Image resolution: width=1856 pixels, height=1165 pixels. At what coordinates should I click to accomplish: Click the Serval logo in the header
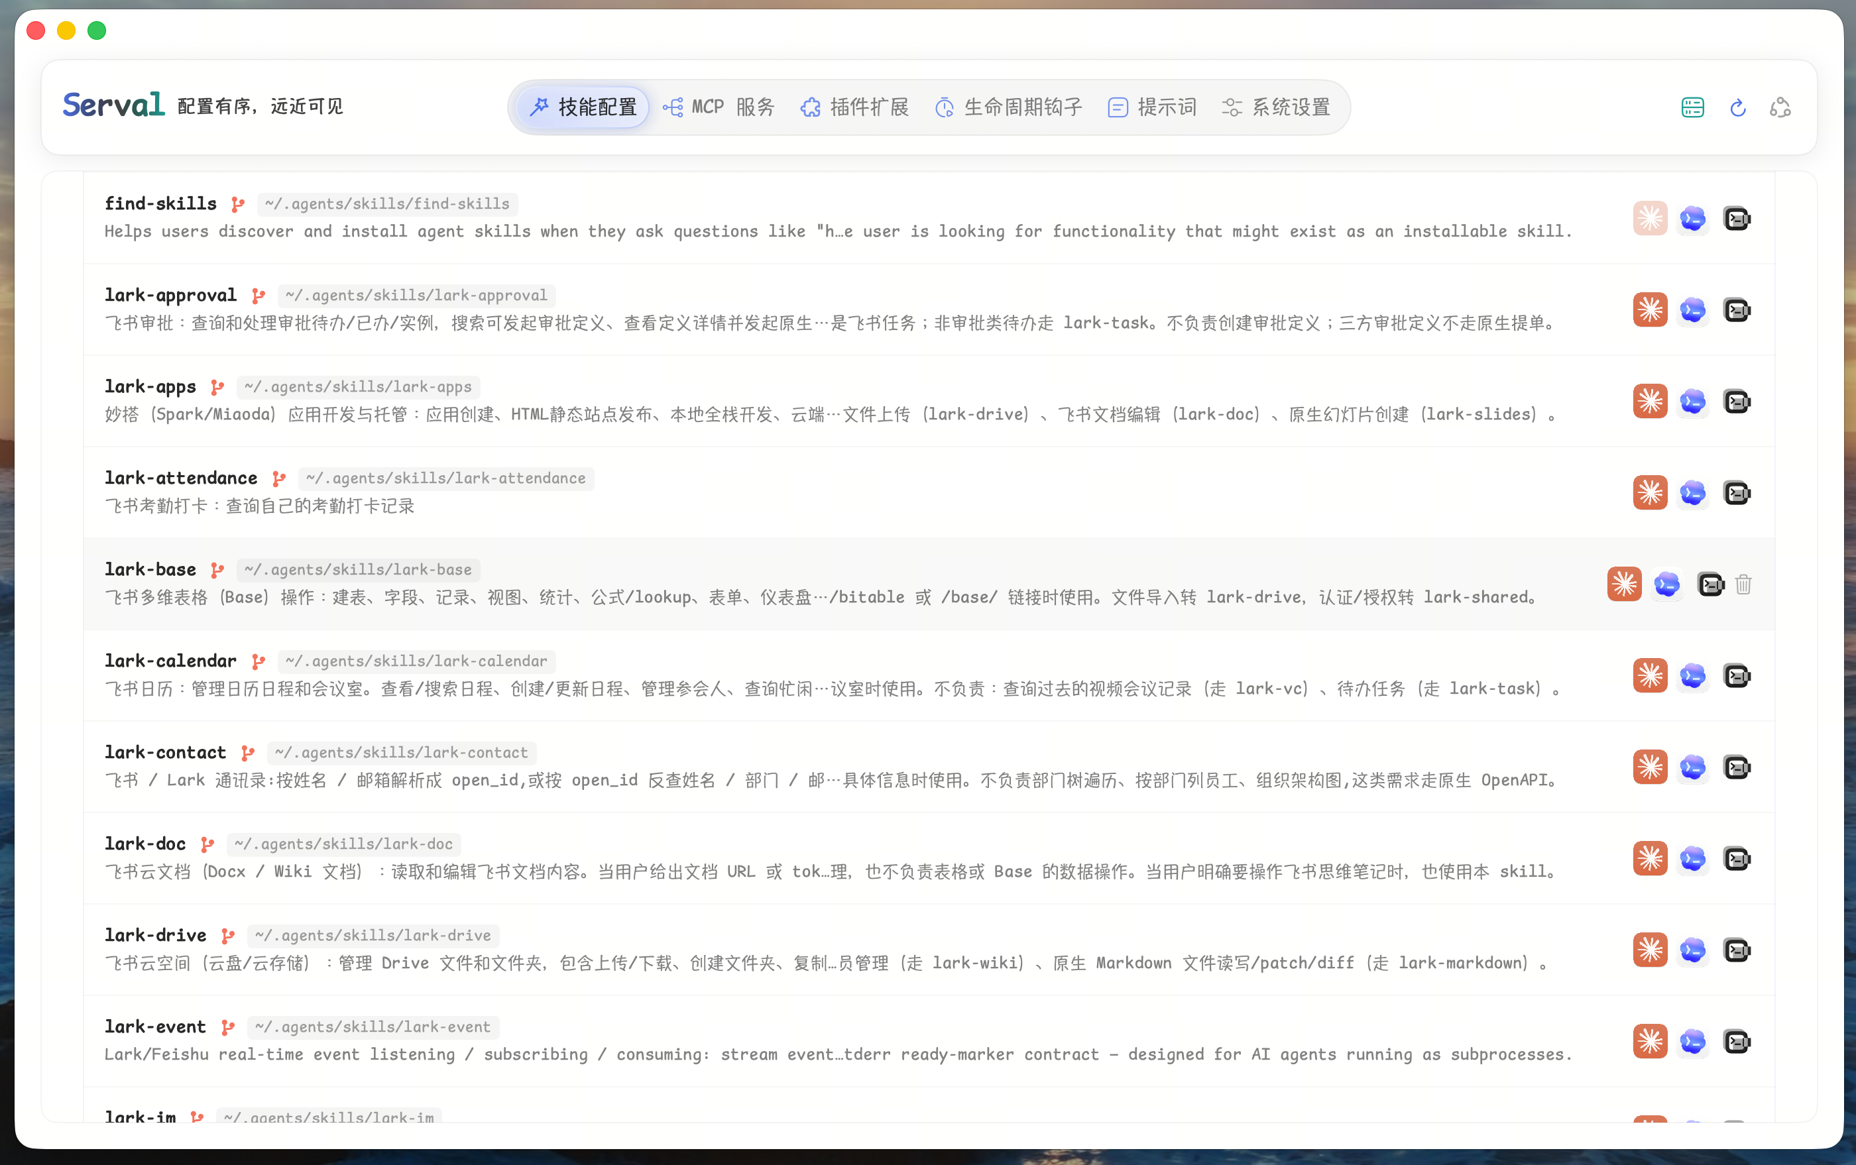(113, 105)
